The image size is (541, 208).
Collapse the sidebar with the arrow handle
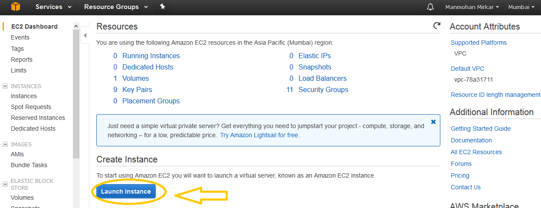coord(85,36)
